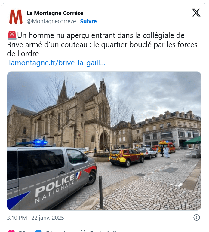View tweet info via circled i icon
209x232 pixels.
tap(197, 218)
